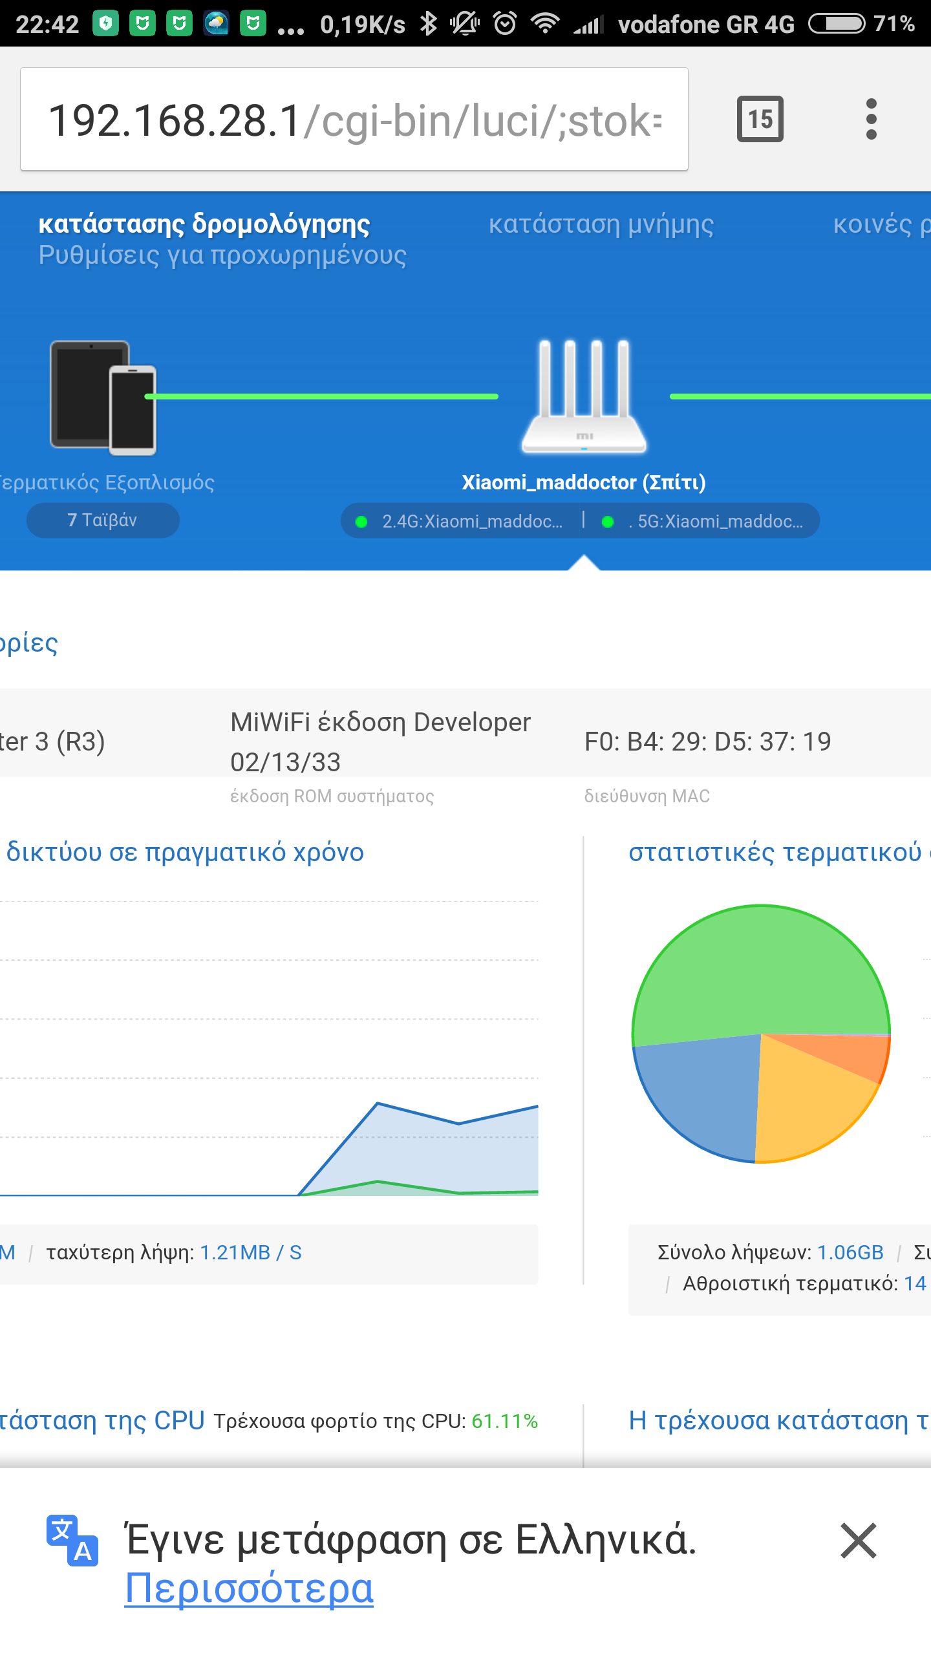931x1655 pixels.
Task: Open the Chrome three-dot overflow menu
Action: click(x=871, y=119)
